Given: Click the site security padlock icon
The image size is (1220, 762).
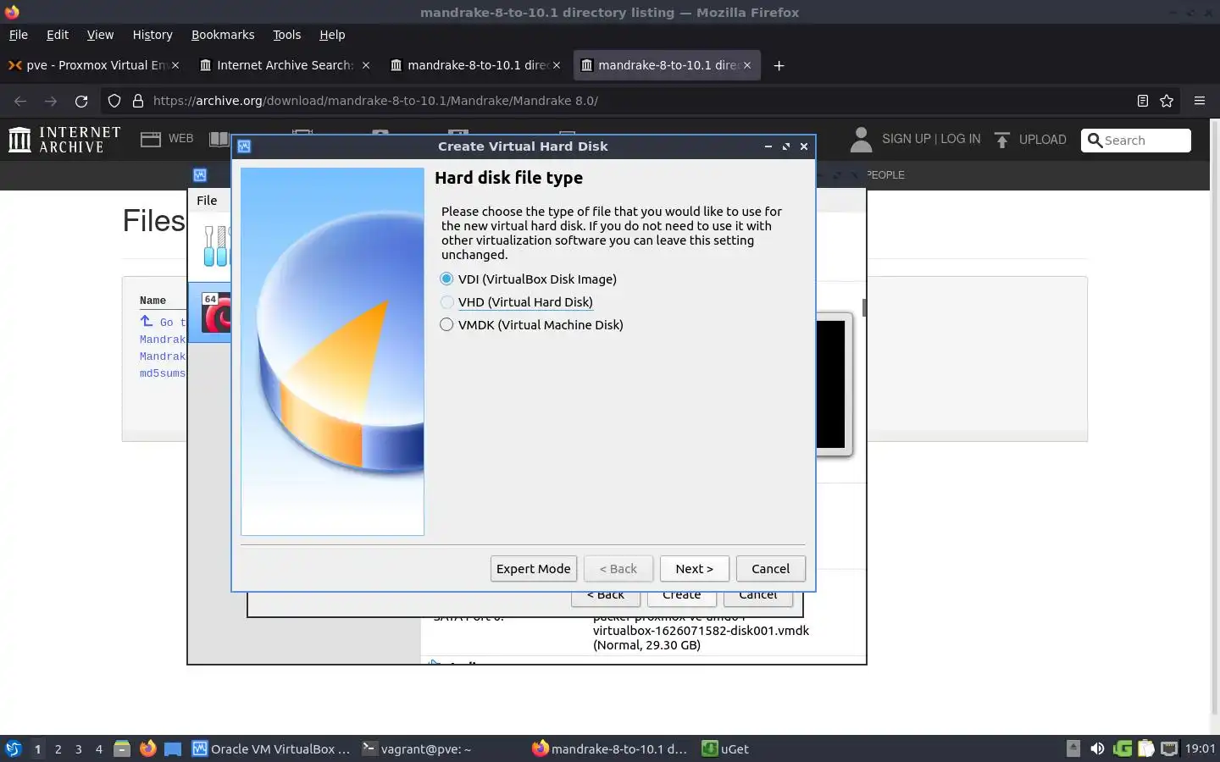Looking at the screenshot, I should point(138,101).
